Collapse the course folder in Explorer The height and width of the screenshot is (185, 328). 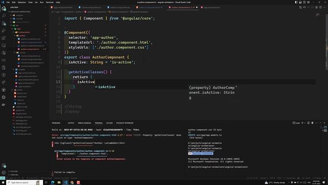pos(23,52)
